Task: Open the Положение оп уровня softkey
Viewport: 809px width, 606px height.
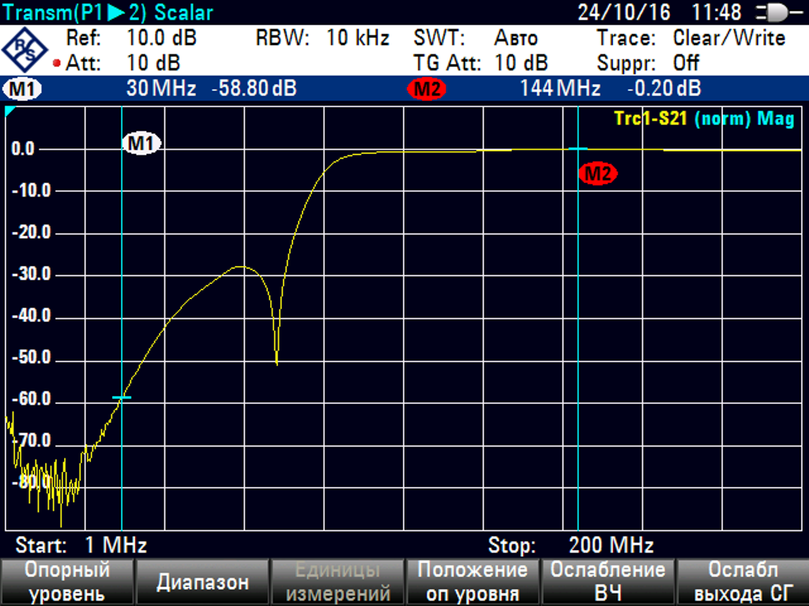Action: tap(472, 582)
